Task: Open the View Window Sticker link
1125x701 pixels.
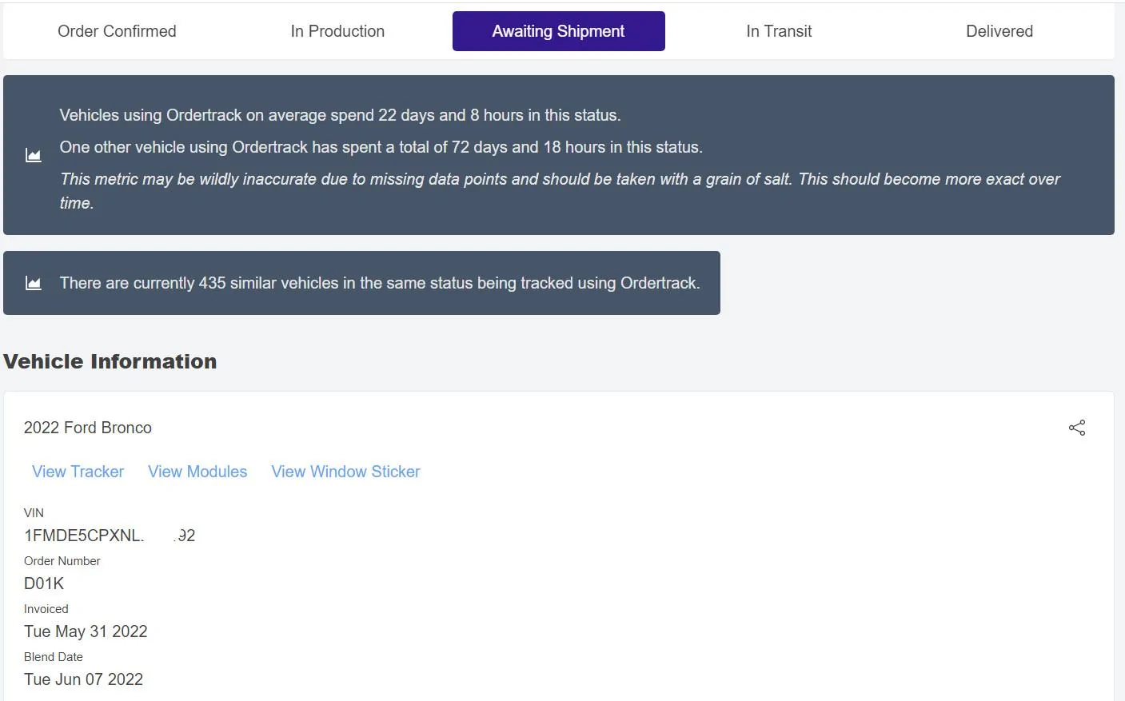Action: pos(345,472)
